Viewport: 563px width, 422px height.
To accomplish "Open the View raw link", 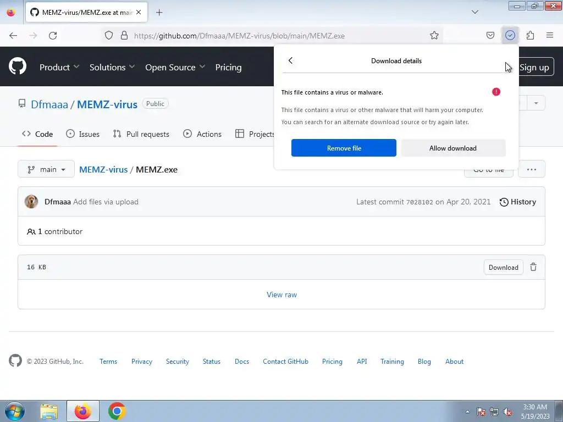I will (x=282, y=295).
